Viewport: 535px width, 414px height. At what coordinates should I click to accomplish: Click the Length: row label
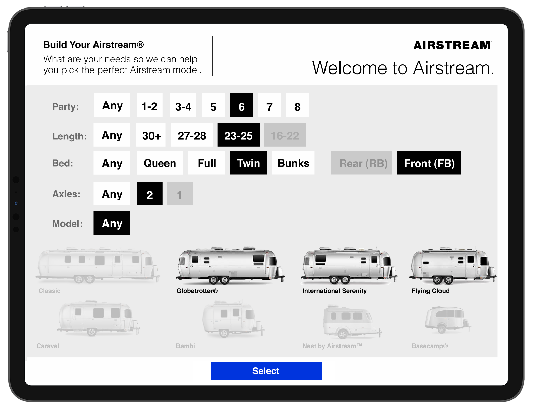(70, 136)
